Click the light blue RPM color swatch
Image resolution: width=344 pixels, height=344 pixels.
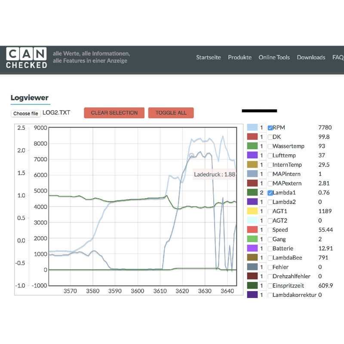coord(252,128)
